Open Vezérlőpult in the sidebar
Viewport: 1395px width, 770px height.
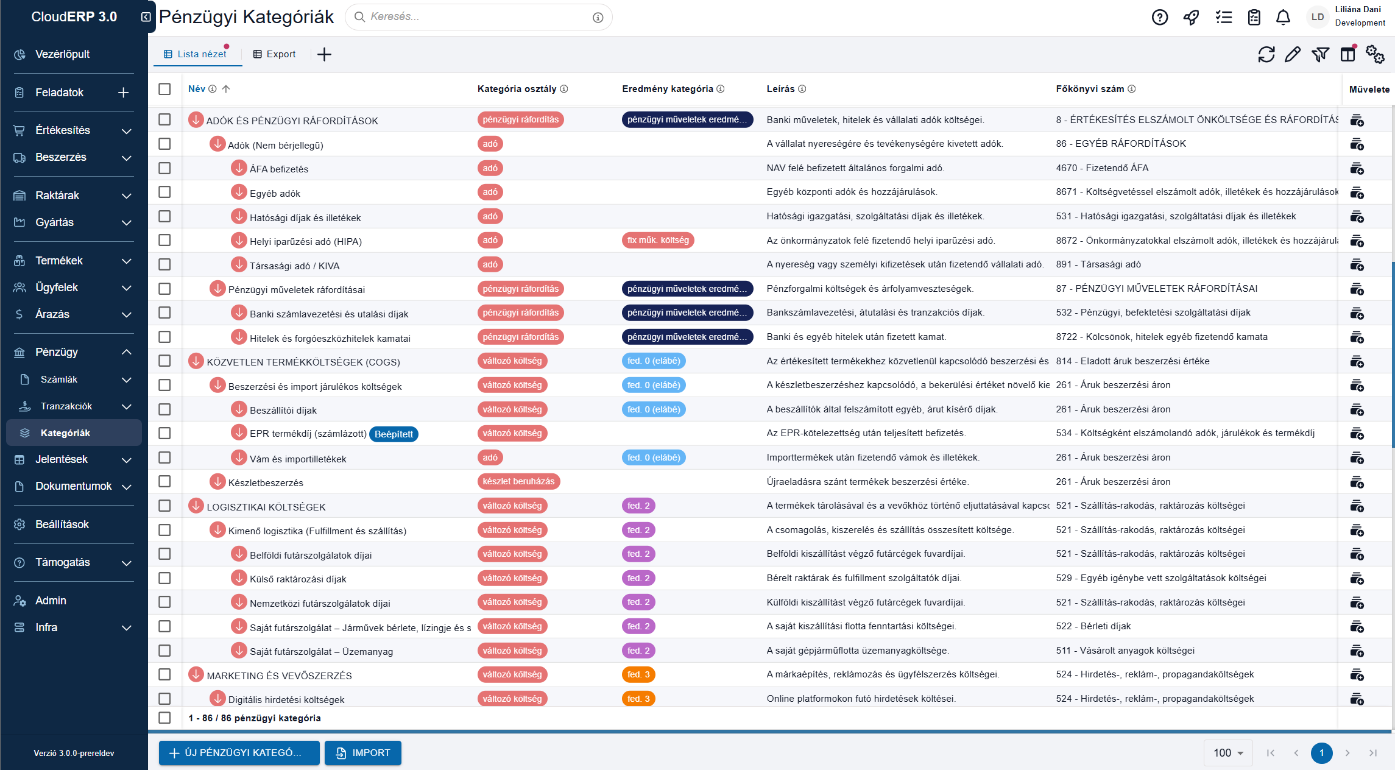point(73,54)
